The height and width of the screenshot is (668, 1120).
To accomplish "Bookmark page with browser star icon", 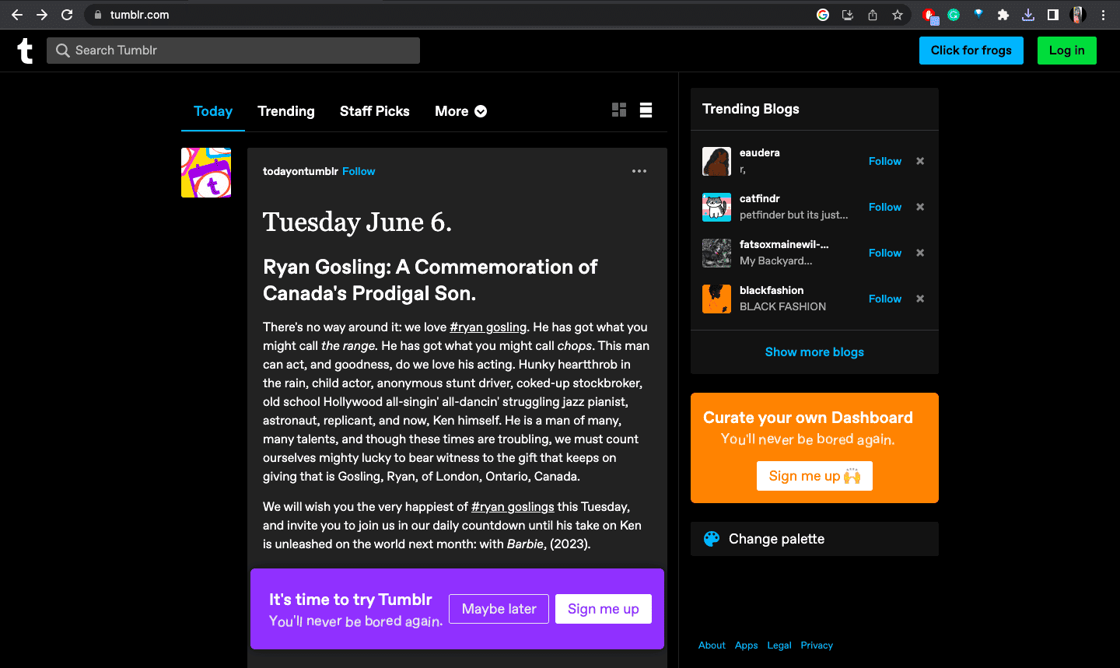I will (898, 15).
